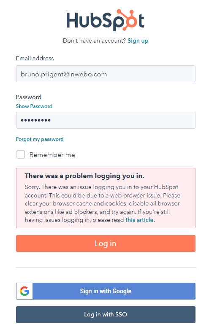
Task: Focus the Email address input field
Action: (106, 74)
